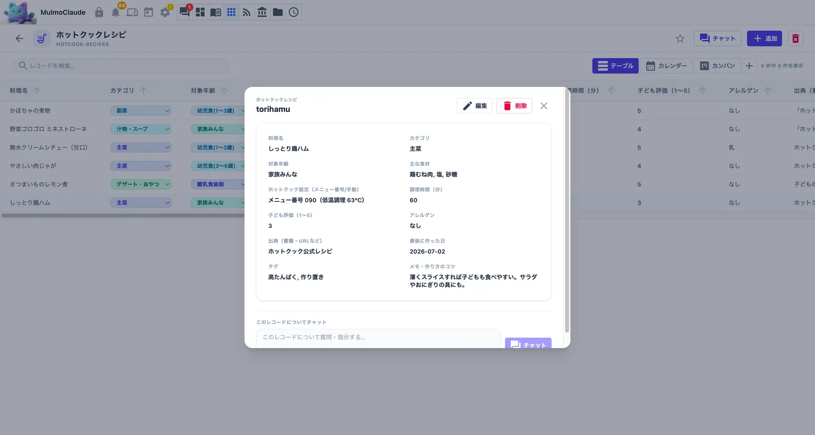Screen dimensions: 815x435
Task: Sort by 料理名 column arrow
Action: [x=37, y=91]
